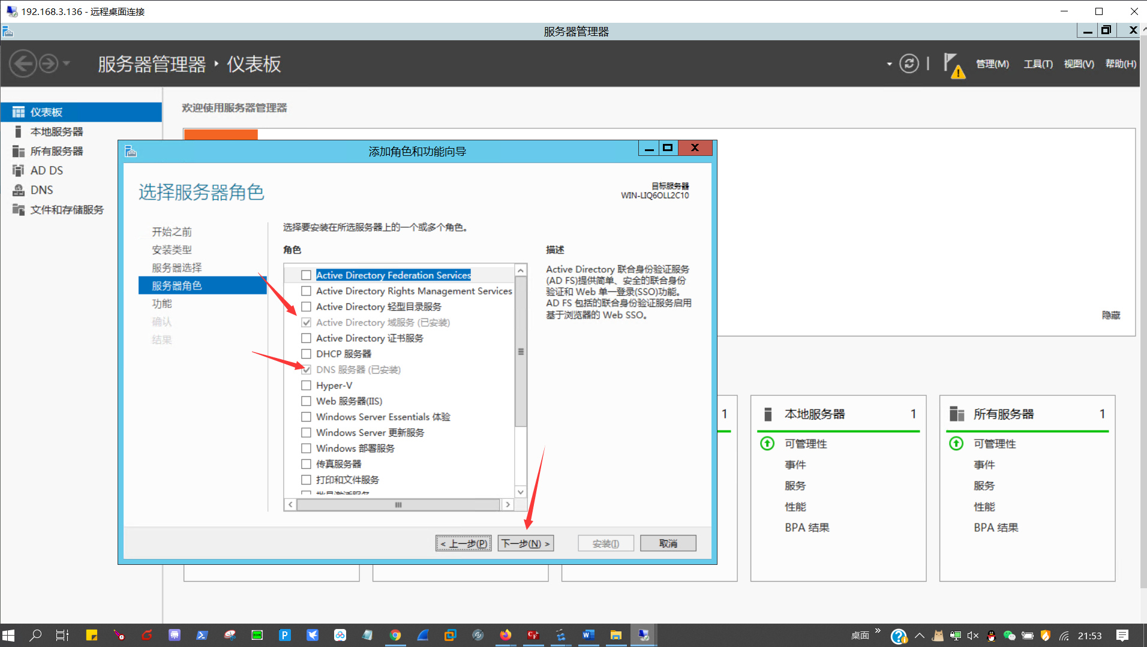Screen dimensions: 1147x647
Task: Open taskbar search icon
Action: pos(35,635)
